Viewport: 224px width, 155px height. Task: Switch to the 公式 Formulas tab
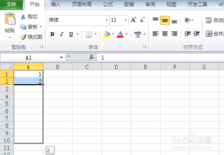[108, 4]
